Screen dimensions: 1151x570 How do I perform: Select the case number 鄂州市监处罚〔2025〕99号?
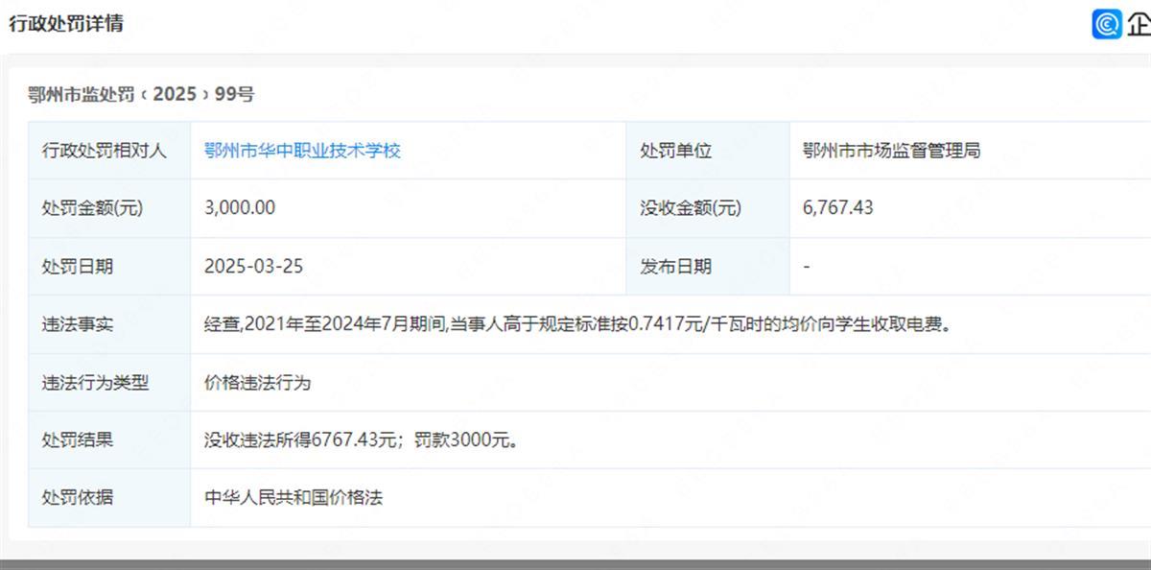point(141,94)
